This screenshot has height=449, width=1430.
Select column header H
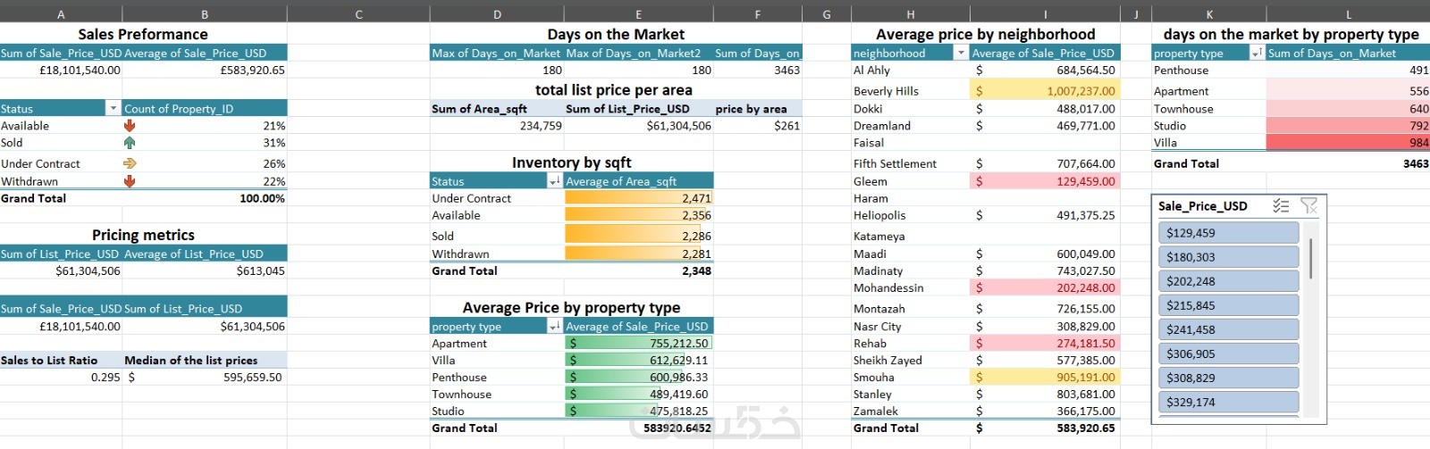[x=910, y=14]
